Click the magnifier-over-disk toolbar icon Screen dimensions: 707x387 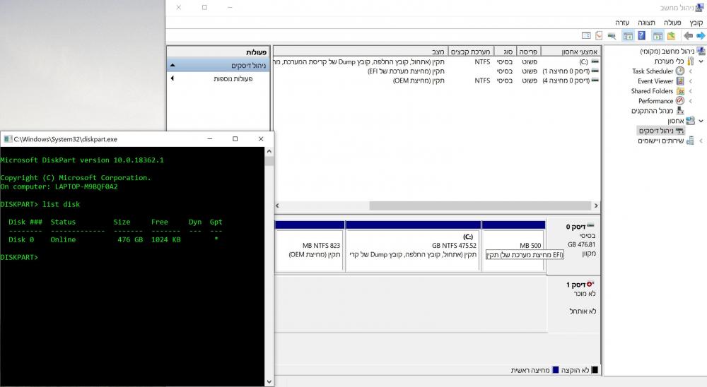pos(612,35)
